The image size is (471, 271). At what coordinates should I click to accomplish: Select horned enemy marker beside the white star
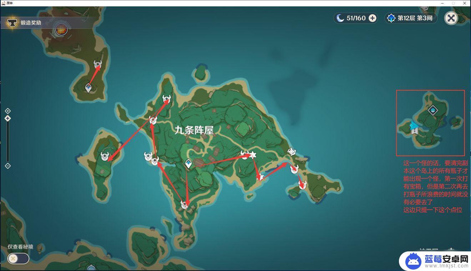pyautogui.click(x=244, y=155)
